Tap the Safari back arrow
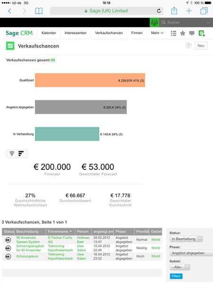The height and width of the screenshot is (284, 213). (x=10, y=11)
